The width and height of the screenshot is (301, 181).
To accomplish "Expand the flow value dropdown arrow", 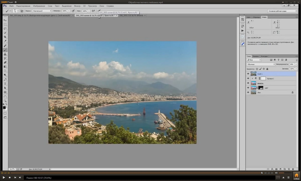I will [x=89, y=11].
